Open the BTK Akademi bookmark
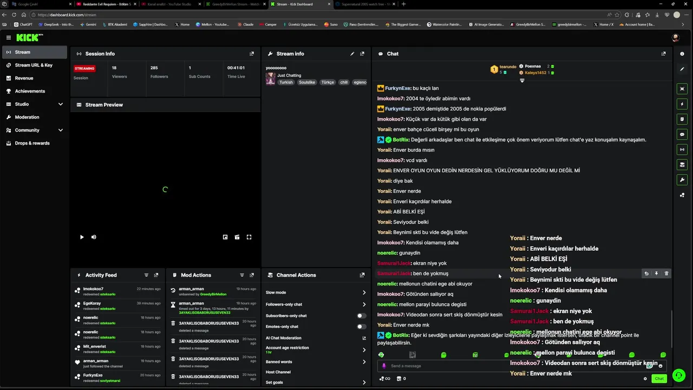This screenshot has width=693, height=390. point(115,24)
